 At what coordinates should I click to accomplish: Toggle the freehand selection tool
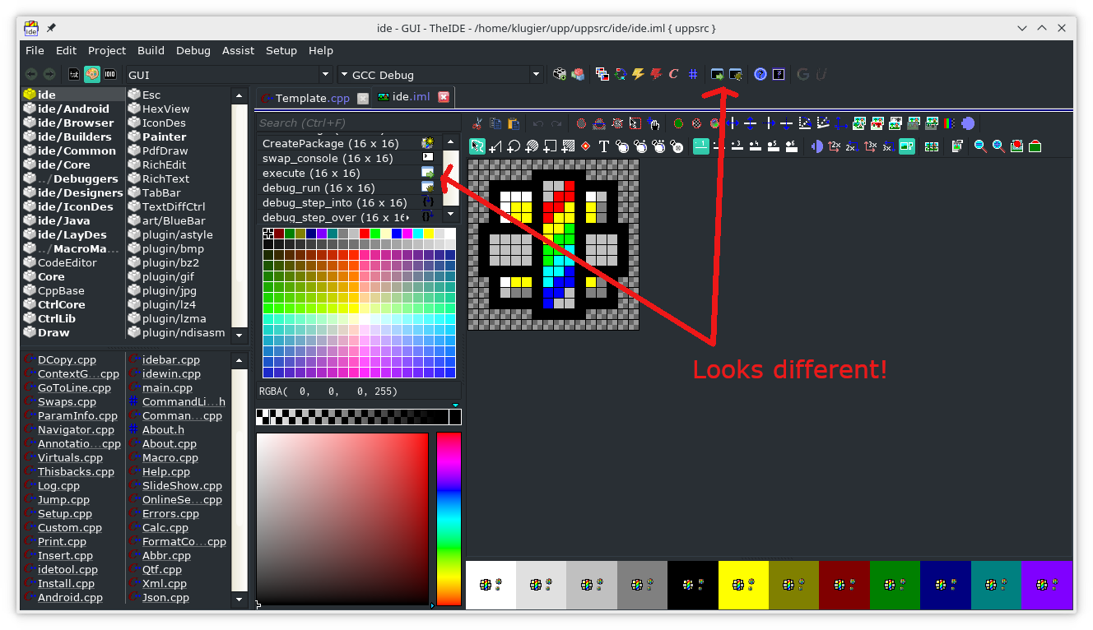(477, 146)
